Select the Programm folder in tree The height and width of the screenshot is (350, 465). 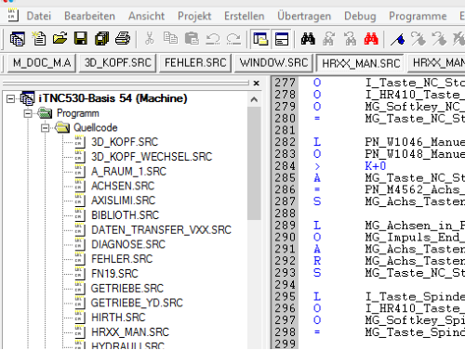pyautogui.click(x=78, y=113)
